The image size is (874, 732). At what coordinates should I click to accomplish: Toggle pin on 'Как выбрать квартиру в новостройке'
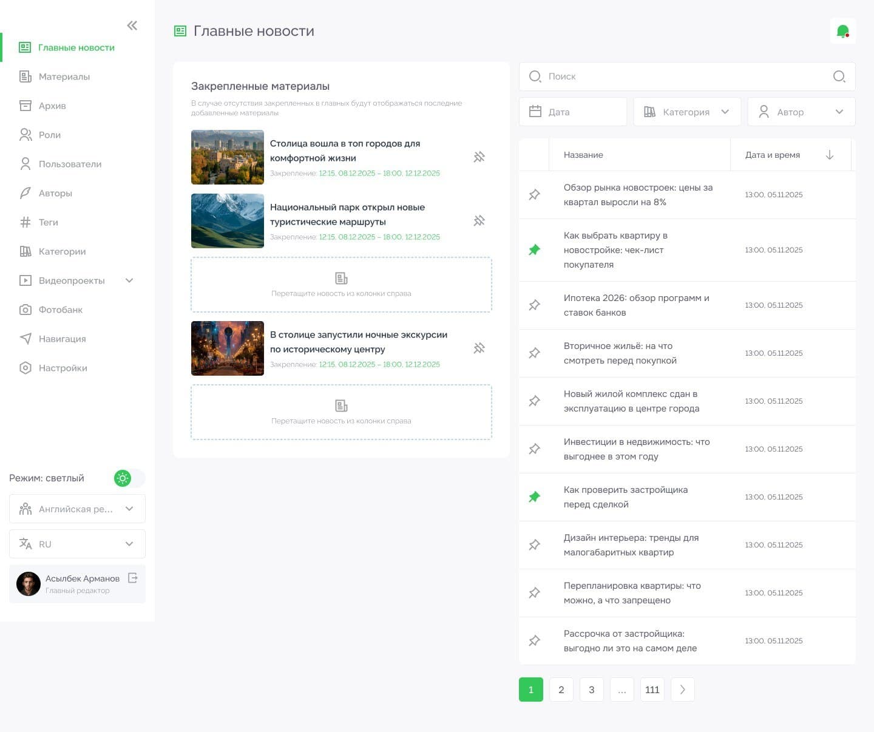pos(534,250)
